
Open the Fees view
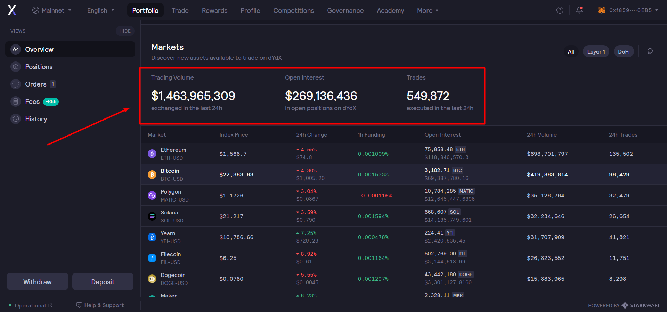pyautogui.click(x=70, y=101)
